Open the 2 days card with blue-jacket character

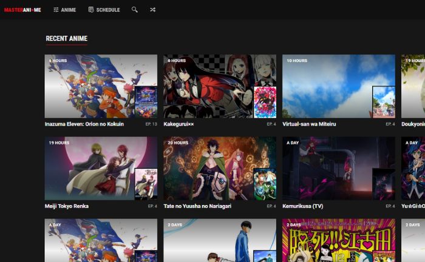[x=220, y=240]
